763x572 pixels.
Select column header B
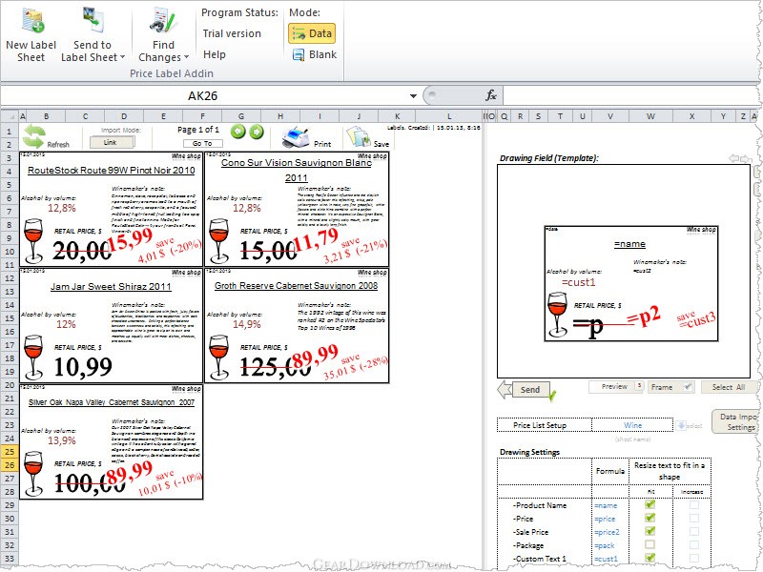click(46, 116)
